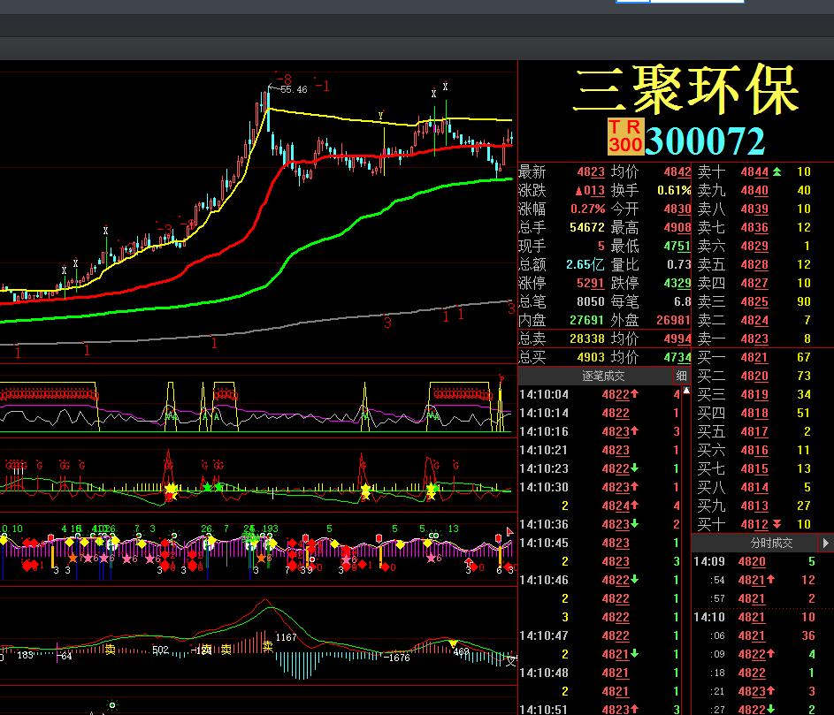Click the 总额 value 2.65亿
This screenshot has width=834, height=715.
(585, 265)
